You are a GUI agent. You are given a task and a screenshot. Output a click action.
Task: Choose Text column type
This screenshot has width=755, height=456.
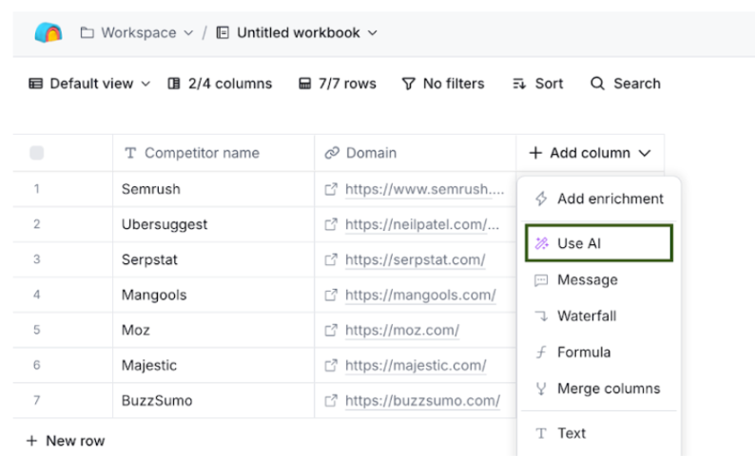[599, 433]
